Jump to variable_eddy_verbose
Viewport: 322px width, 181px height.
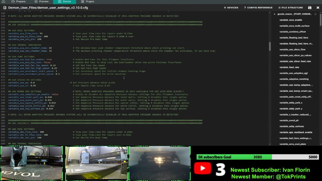click(x=292, y=126)
